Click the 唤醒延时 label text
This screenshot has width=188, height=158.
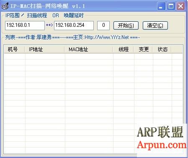point(74,16)
